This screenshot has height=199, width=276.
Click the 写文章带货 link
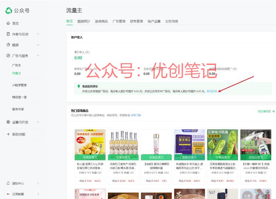click(x=264, y=111)
